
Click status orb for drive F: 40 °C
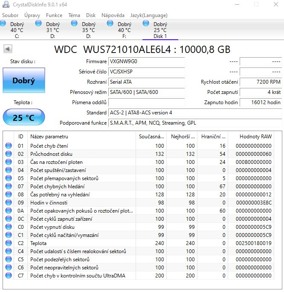(x=110, y=23)
